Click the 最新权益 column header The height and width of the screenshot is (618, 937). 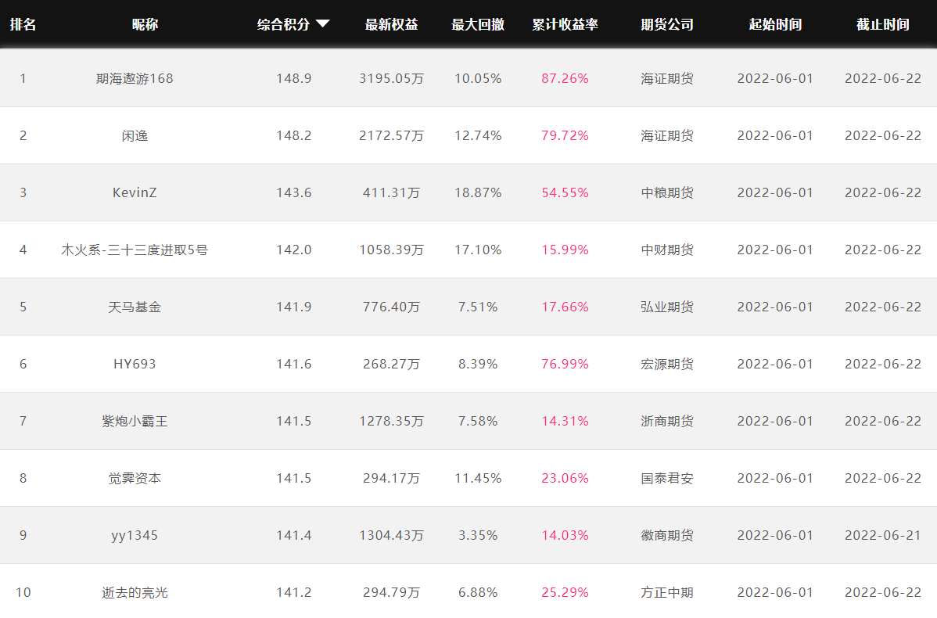pos(391,24)
